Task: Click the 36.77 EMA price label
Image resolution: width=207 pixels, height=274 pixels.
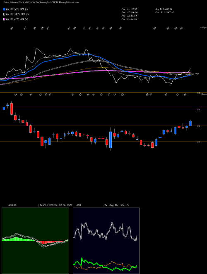Action: click(x=195, y=74)
